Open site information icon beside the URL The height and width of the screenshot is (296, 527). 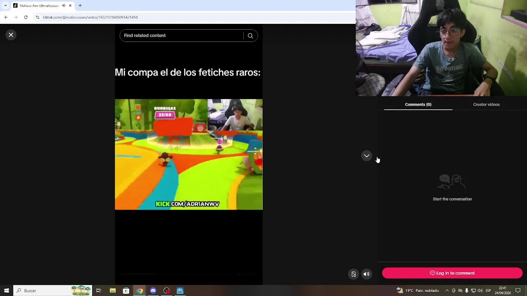(37, 17)
